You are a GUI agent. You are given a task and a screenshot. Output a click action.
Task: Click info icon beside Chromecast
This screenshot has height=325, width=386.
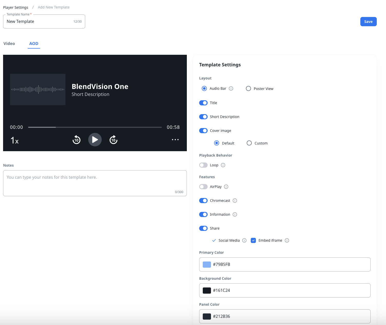tap(235, 201)
